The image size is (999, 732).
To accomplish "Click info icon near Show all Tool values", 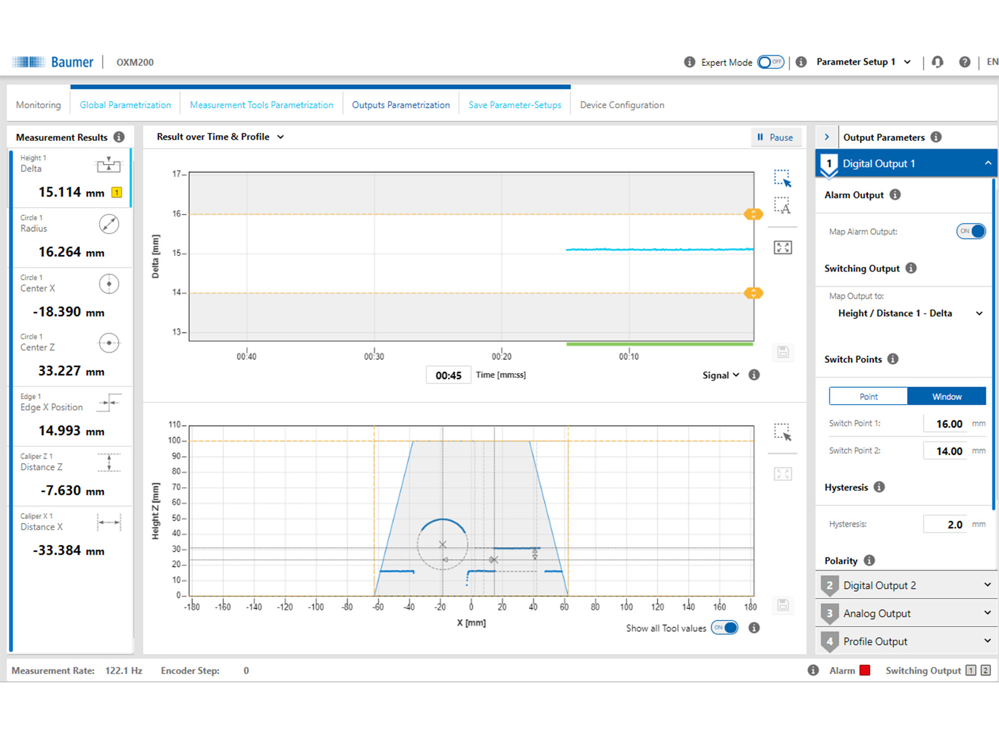I will click(x=754, y=628).
